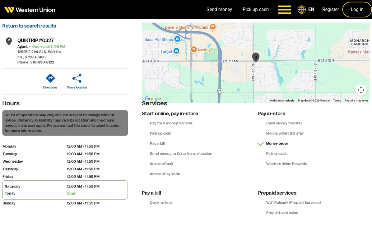
Task: Click 'Prepaid card sales' service
Action: 282,213
